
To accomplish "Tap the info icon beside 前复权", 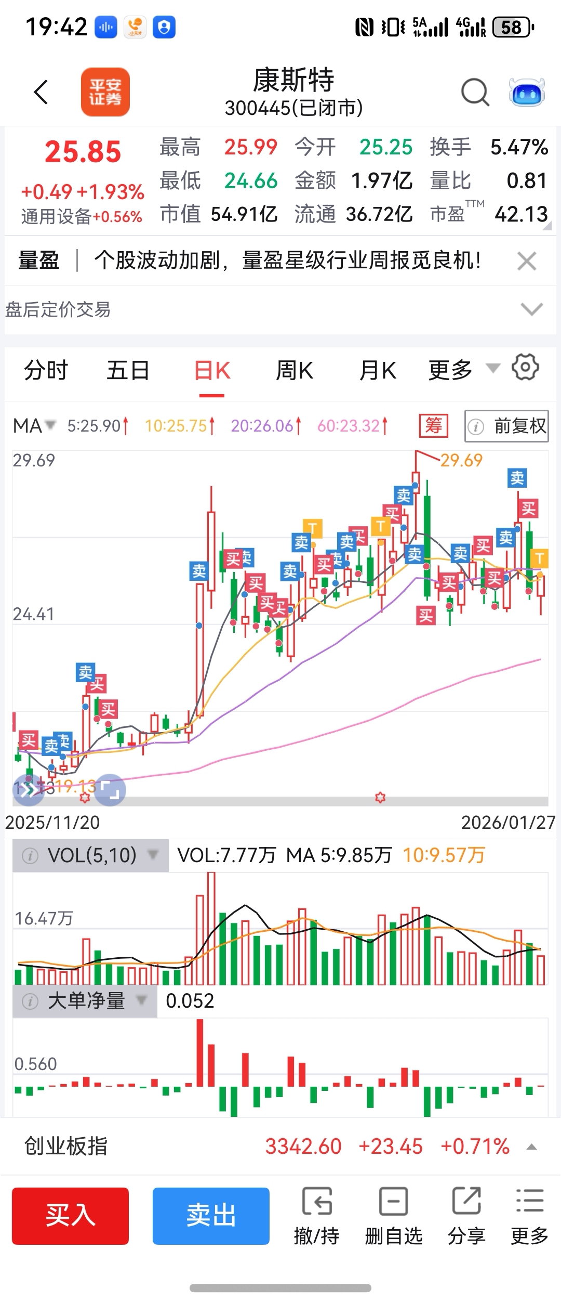I will (x=476, y=426).
